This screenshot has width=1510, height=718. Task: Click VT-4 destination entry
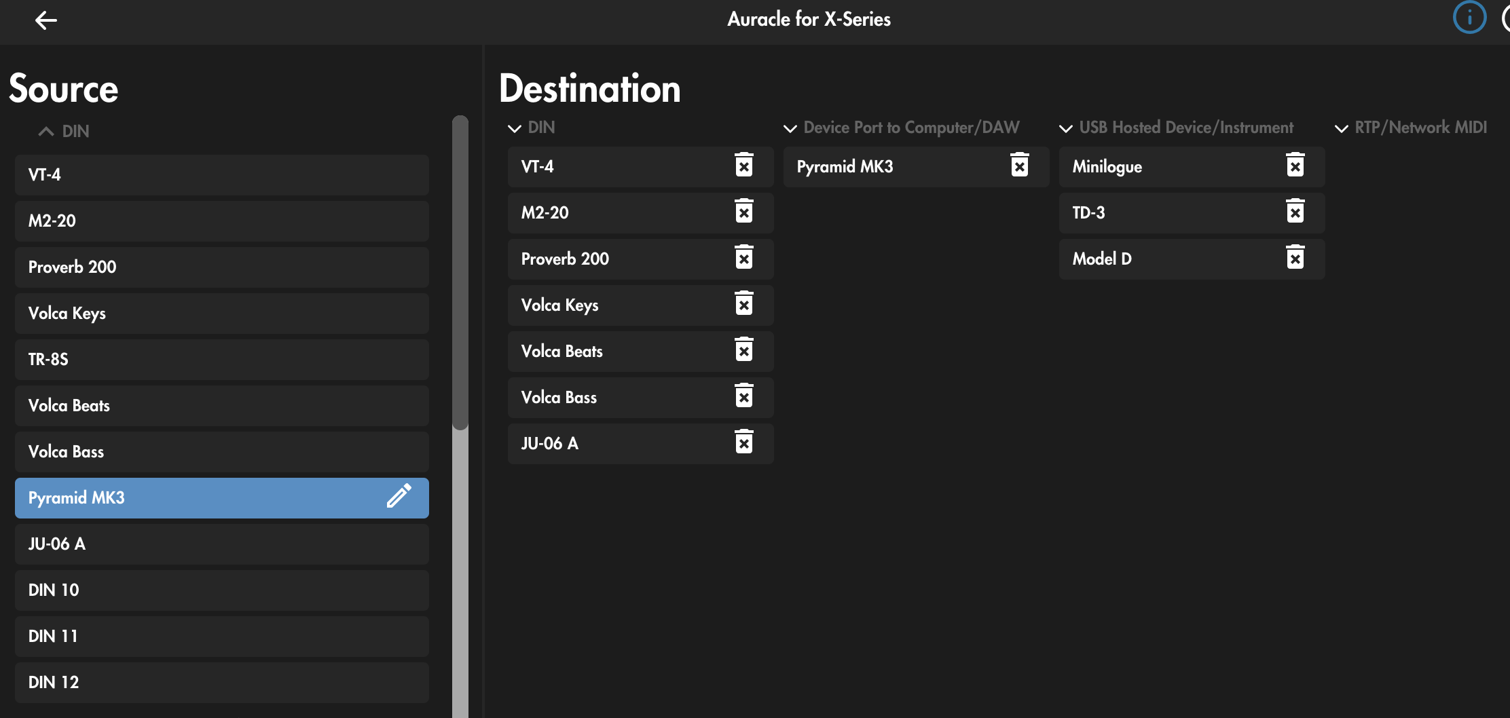[641, 167]
